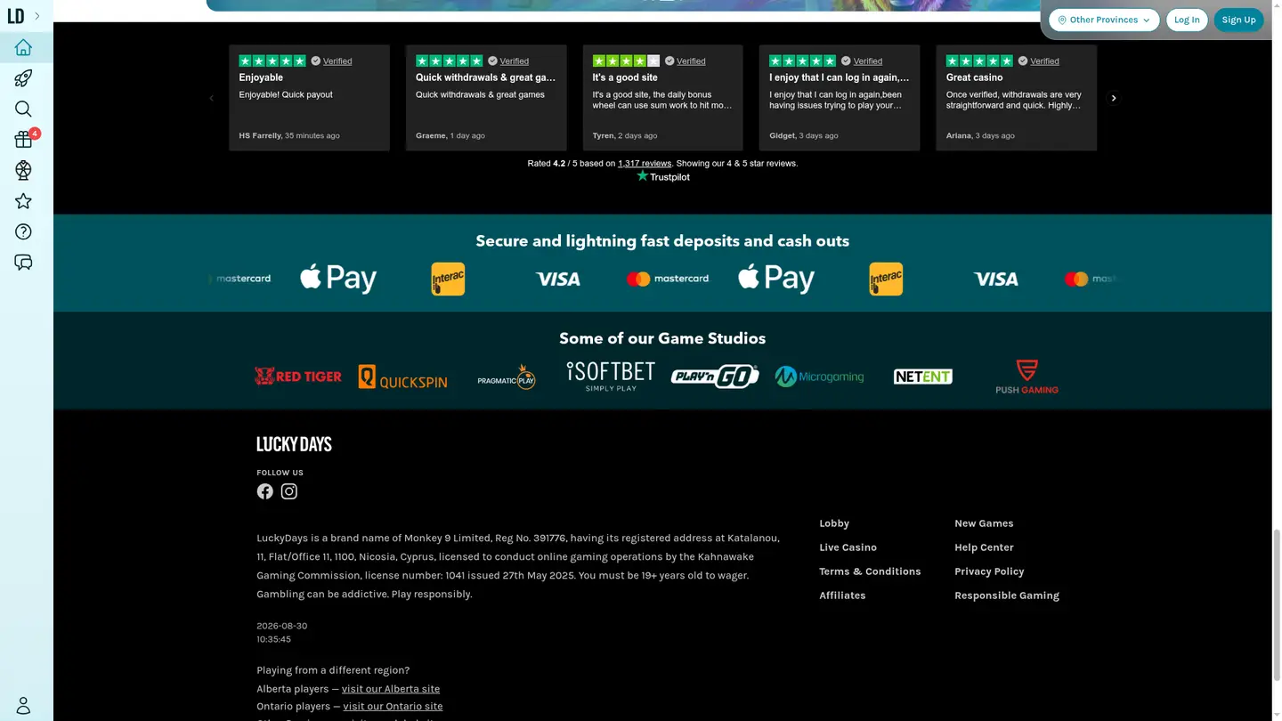This screenshot has width=1282, height=721.
Task: Click the Play'n GO studio logo
Action: (715, 377)
